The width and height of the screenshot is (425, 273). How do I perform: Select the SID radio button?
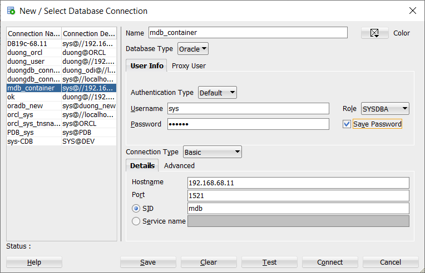(136, 209)
